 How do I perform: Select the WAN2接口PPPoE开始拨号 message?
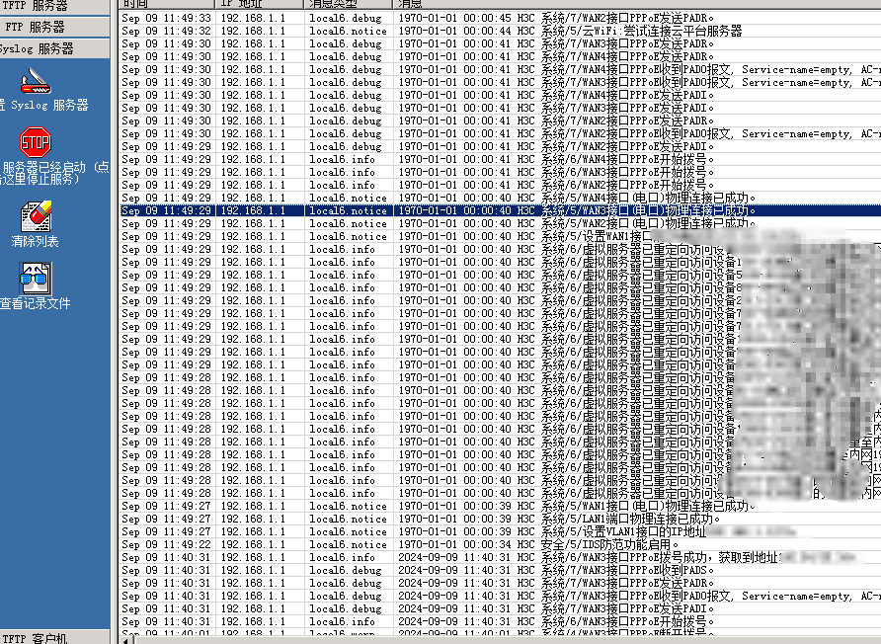click(x=627, y=185)
